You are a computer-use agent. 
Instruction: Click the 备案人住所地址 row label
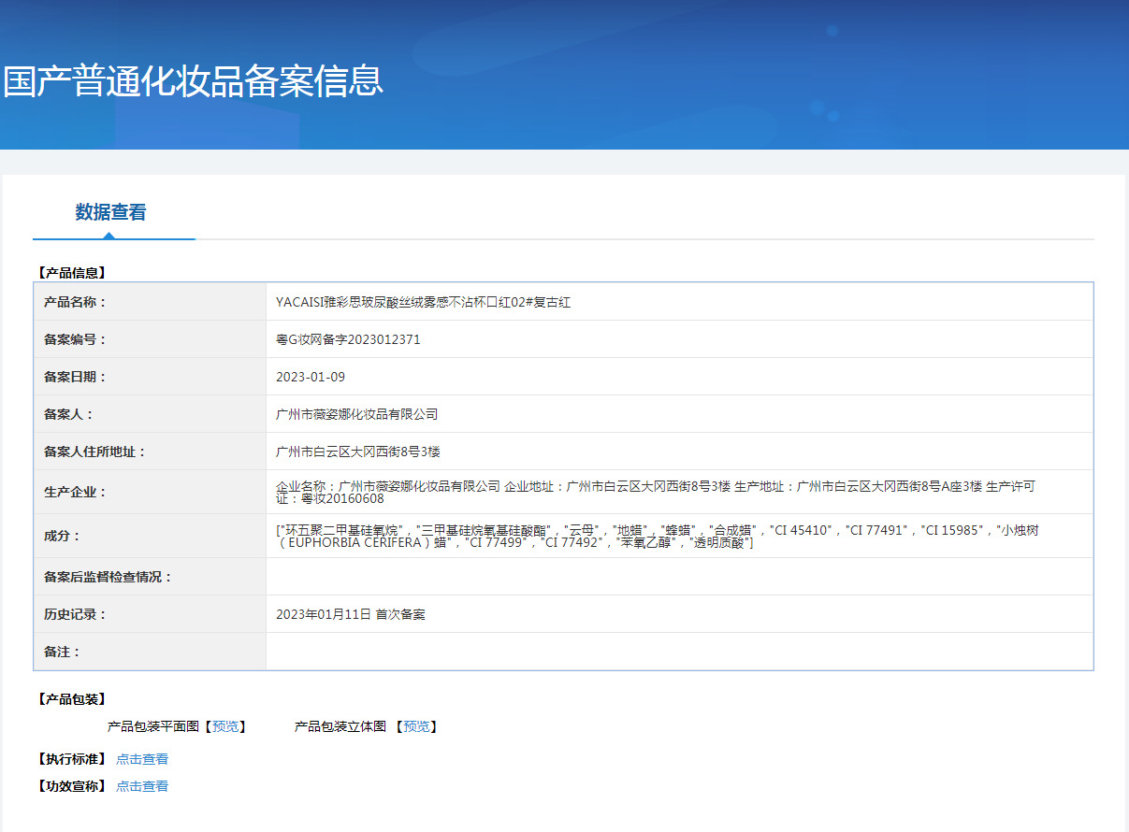point(95,452)
